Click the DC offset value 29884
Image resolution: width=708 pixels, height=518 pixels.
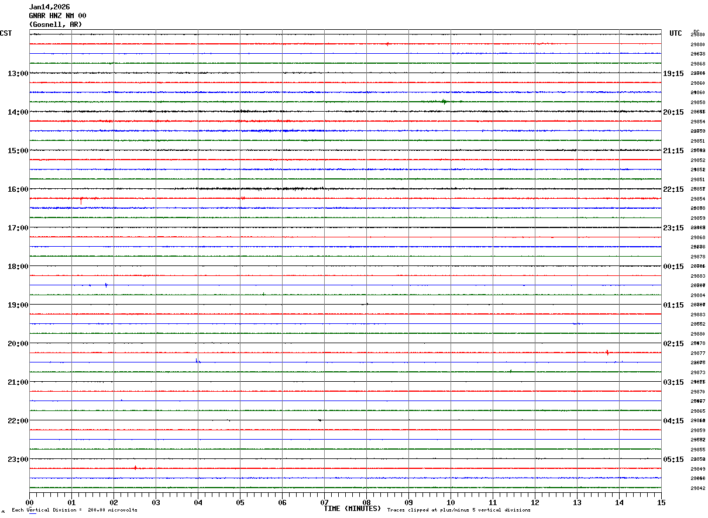(x=697, y=295)
